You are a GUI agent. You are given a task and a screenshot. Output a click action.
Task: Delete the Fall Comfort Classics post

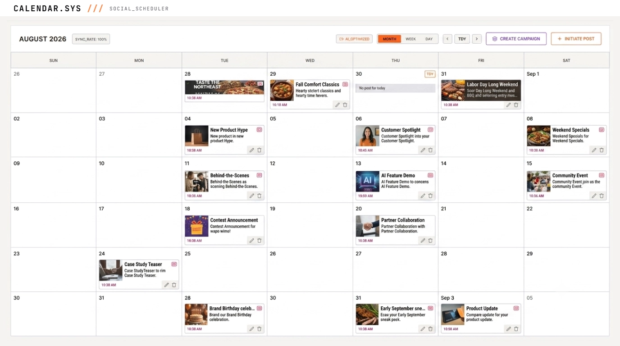345,105
